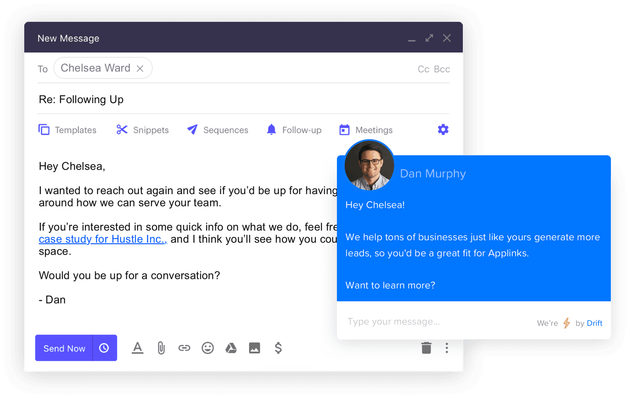Click the text formatting icon
Viewport: 629px width, 398px height.
click(x=137, y=348)
